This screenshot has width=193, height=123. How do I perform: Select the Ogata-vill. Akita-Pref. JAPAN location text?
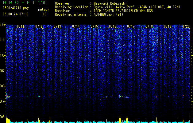tap(137, 7)
